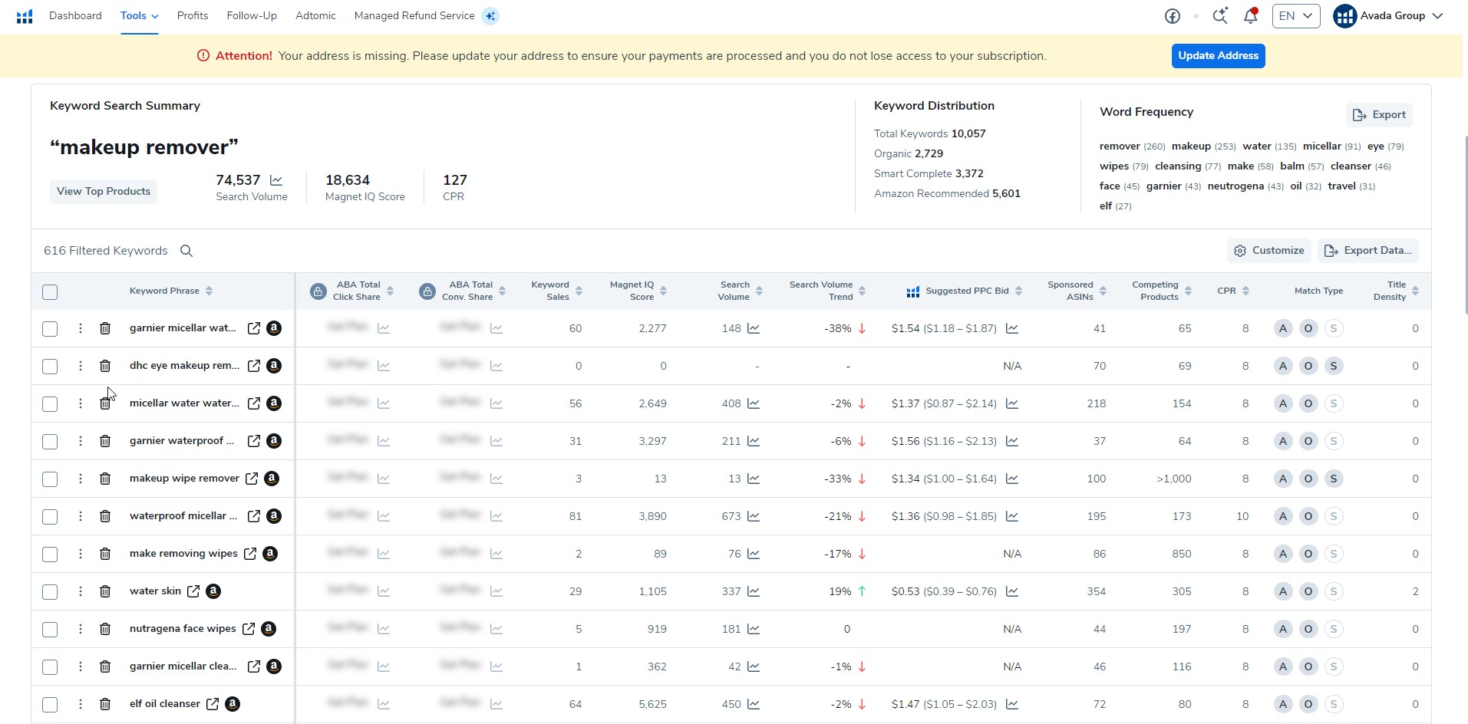
Task: Tick the checkbox for makeup wipe remover
Action: (50, 479)
